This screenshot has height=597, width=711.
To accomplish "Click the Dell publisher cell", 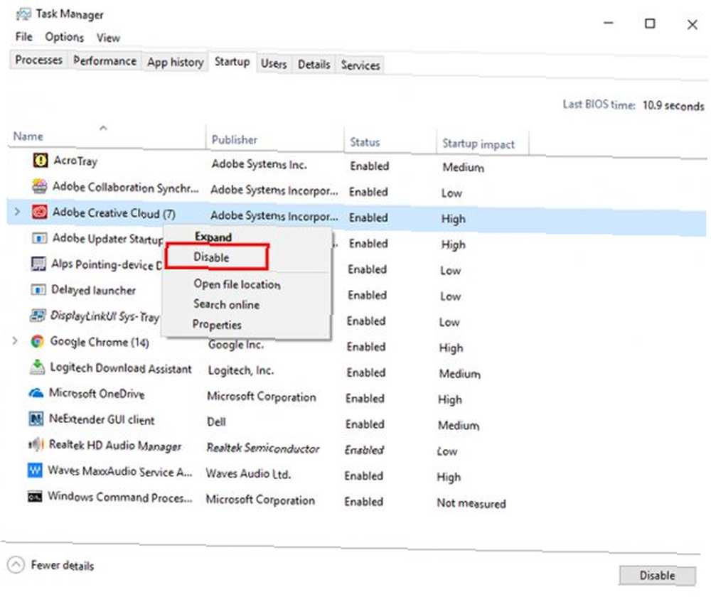I will coord(216,421).
